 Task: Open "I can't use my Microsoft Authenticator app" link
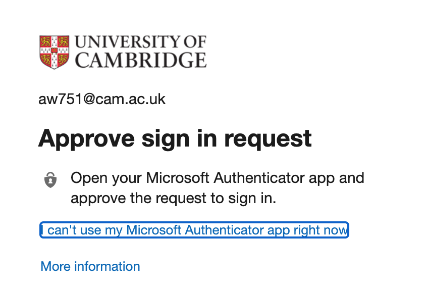pos(194,230)
